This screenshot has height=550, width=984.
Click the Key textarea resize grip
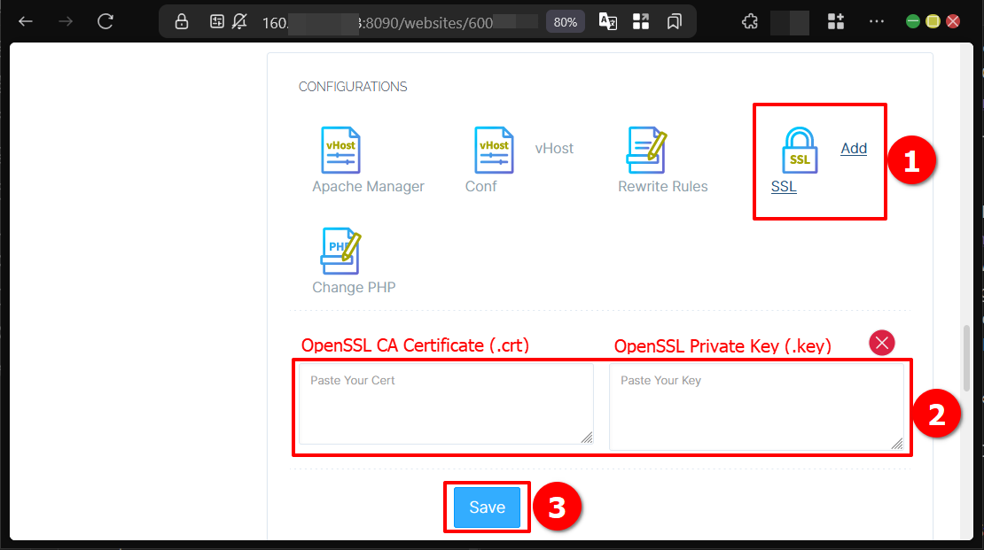tap(897, 444)
